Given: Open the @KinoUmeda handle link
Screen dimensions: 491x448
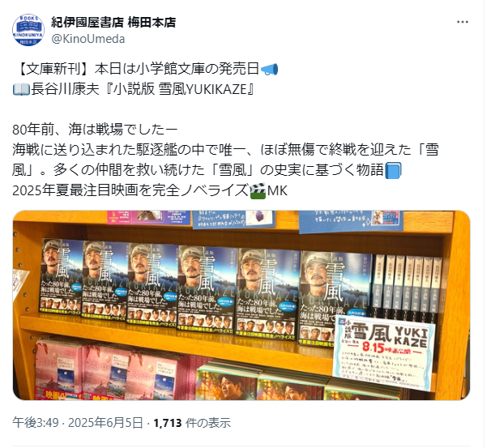Looking at the screenshot, I should 88,39.
